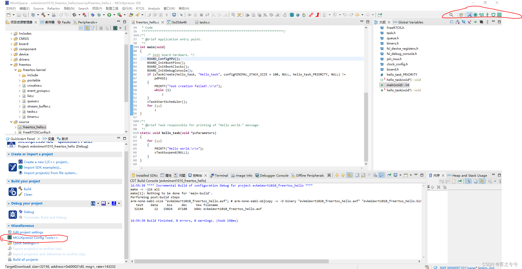522x269 pixels.
Task: Click the MCUXpresso X icon in explorer toolbar
Action: pyautogui.click(x=115, y=28)
